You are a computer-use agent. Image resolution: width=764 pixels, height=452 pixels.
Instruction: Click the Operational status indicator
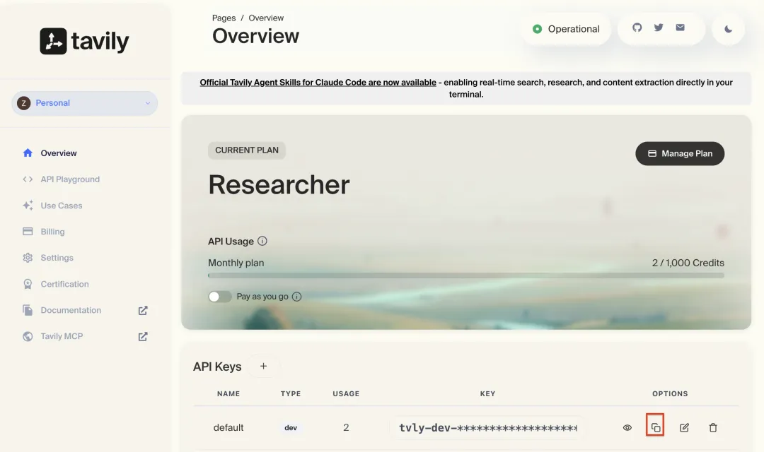(566, 29)
